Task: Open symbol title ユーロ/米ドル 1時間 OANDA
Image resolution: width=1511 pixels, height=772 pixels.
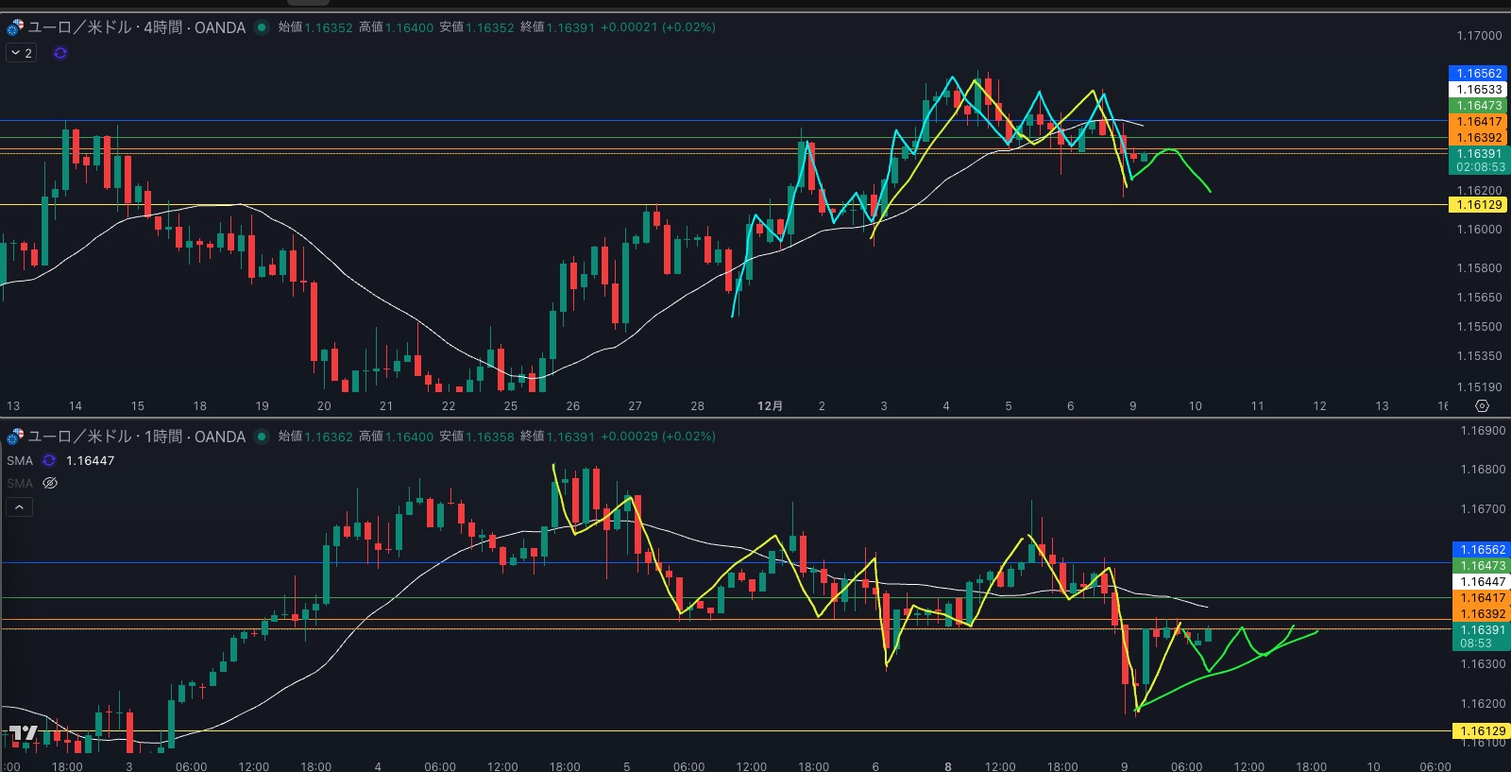Action: pos(137,437)
